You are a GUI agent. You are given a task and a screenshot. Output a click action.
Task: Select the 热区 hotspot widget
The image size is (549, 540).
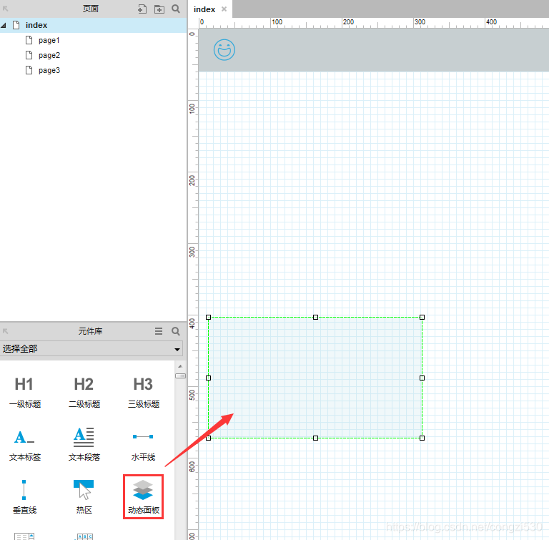tap(84, 497)
